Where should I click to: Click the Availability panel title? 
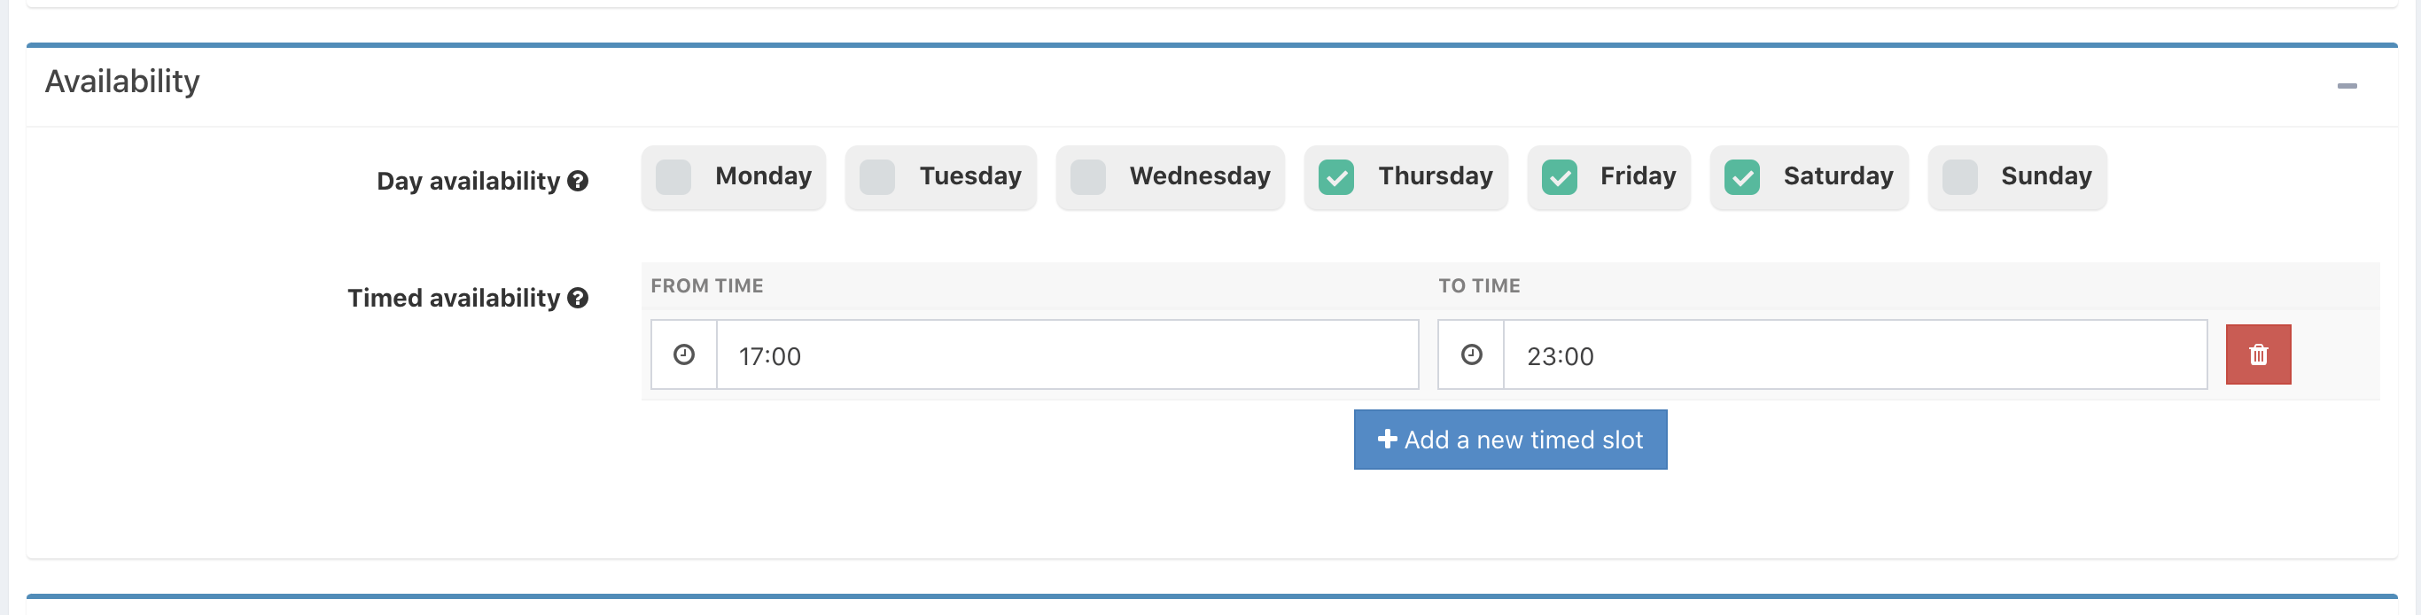pyautogui.click(x=122, y=82)
